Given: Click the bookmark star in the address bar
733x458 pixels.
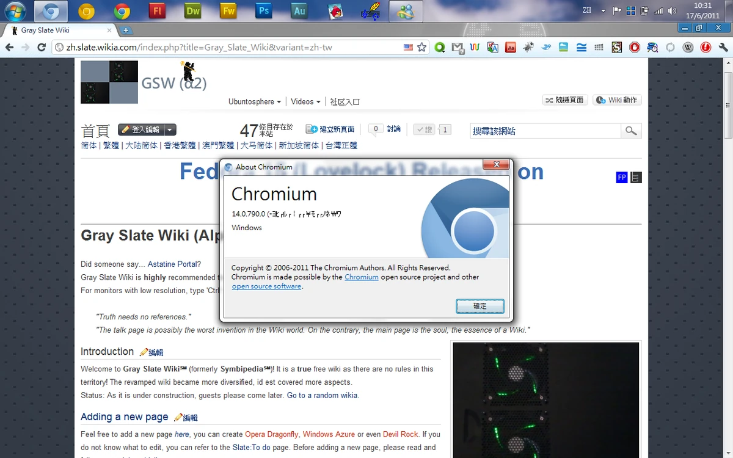Looking at the screenshot, I should point(421,47).
